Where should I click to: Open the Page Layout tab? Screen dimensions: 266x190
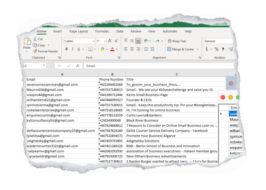[x=78, y=31]
